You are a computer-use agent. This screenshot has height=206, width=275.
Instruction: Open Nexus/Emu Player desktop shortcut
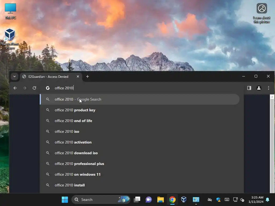[10, 39]
